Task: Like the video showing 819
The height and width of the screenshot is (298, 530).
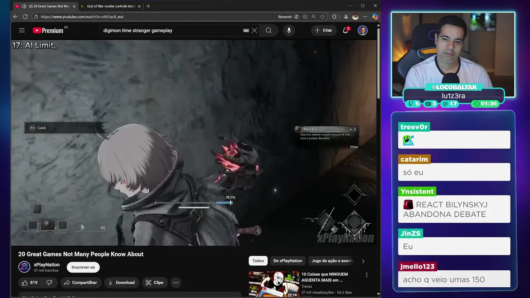Action: 29,282
